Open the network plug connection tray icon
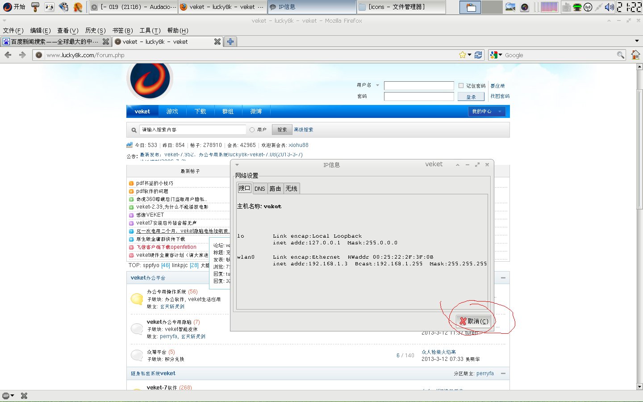This screenshot has height=402, width=643. [x=598, y=7]
